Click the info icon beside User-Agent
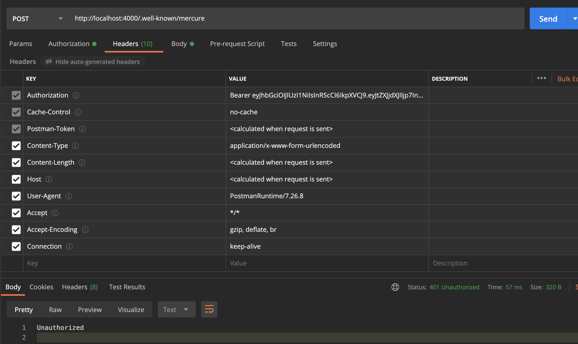578x344 pixels. pos(69,196)
